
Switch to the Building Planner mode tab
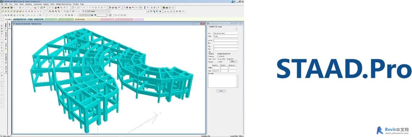(x=20, y=19)
